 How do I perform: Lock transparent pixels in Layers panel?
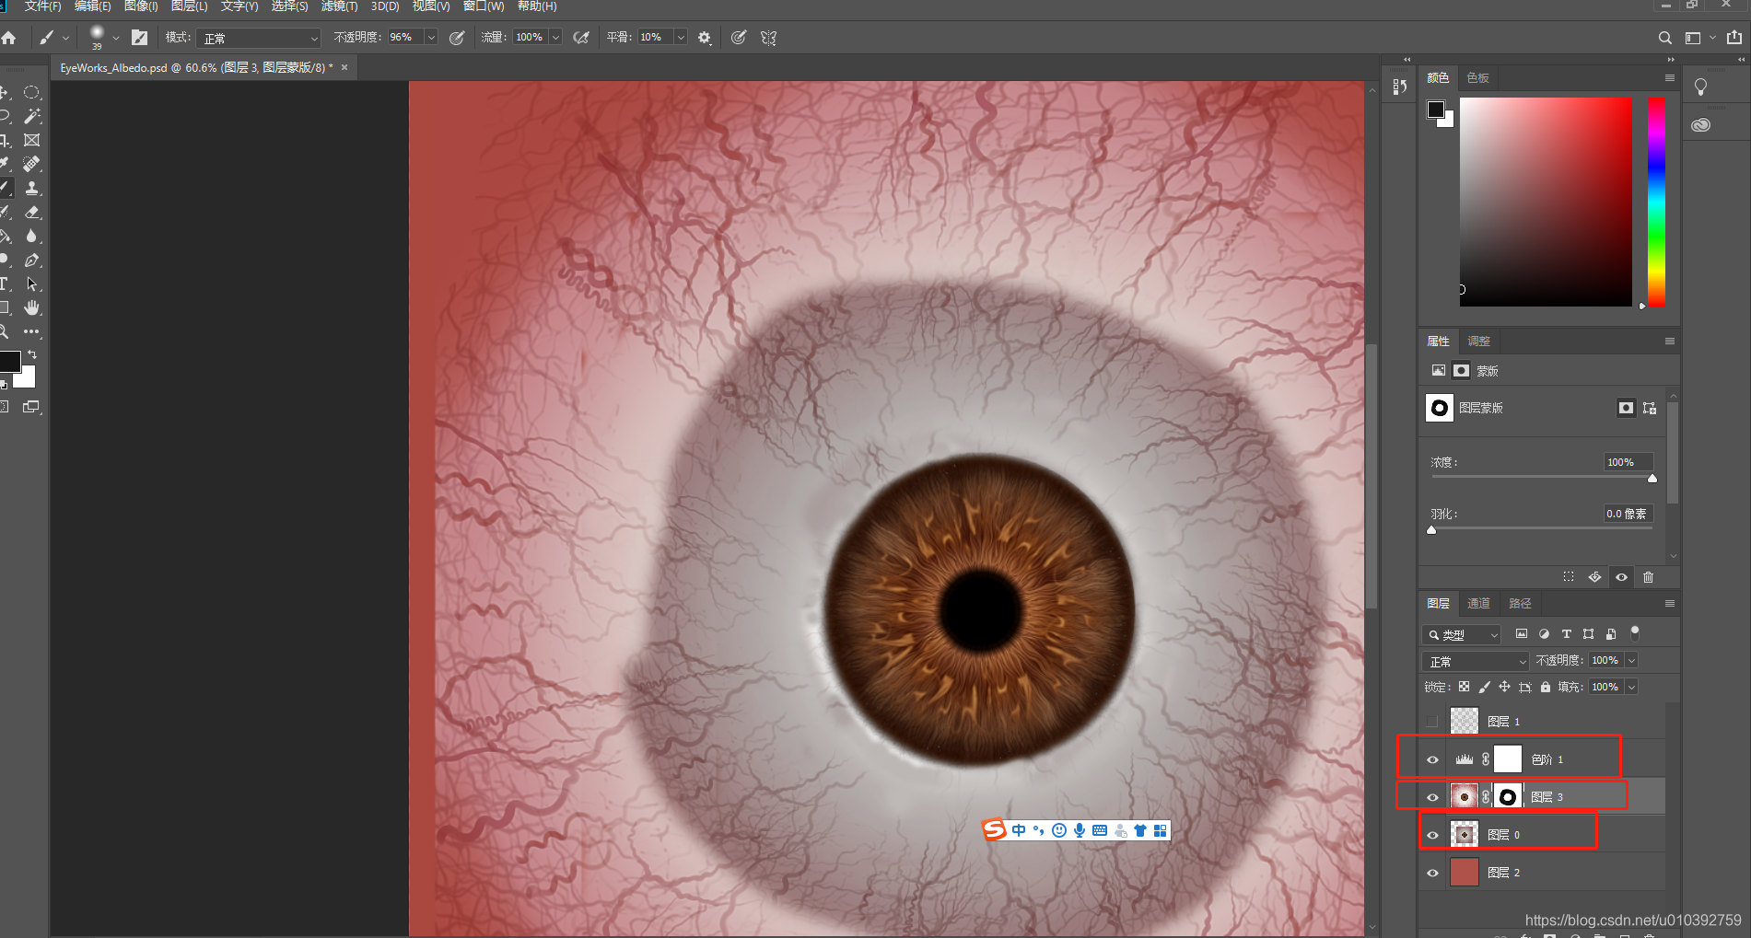click(x=1464, y=687)
